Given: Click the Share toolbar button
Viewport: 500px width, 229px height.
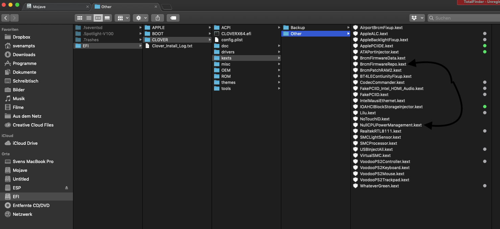Looking at the screenshot, I should click(158, 18).
